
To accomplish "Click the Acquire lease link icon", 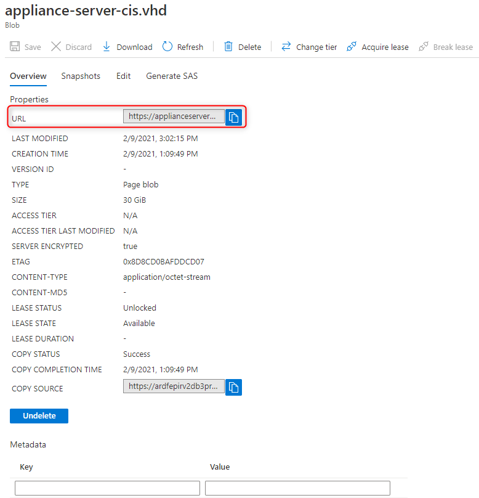I will point(352,46).
